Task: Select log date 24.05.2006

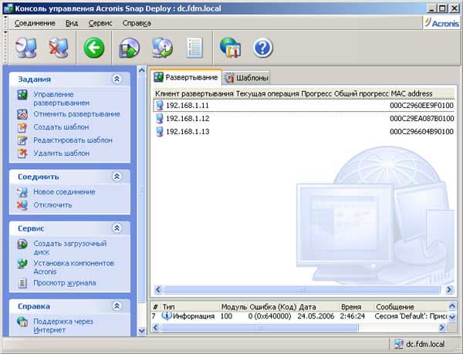Action: tap(316, 316)
